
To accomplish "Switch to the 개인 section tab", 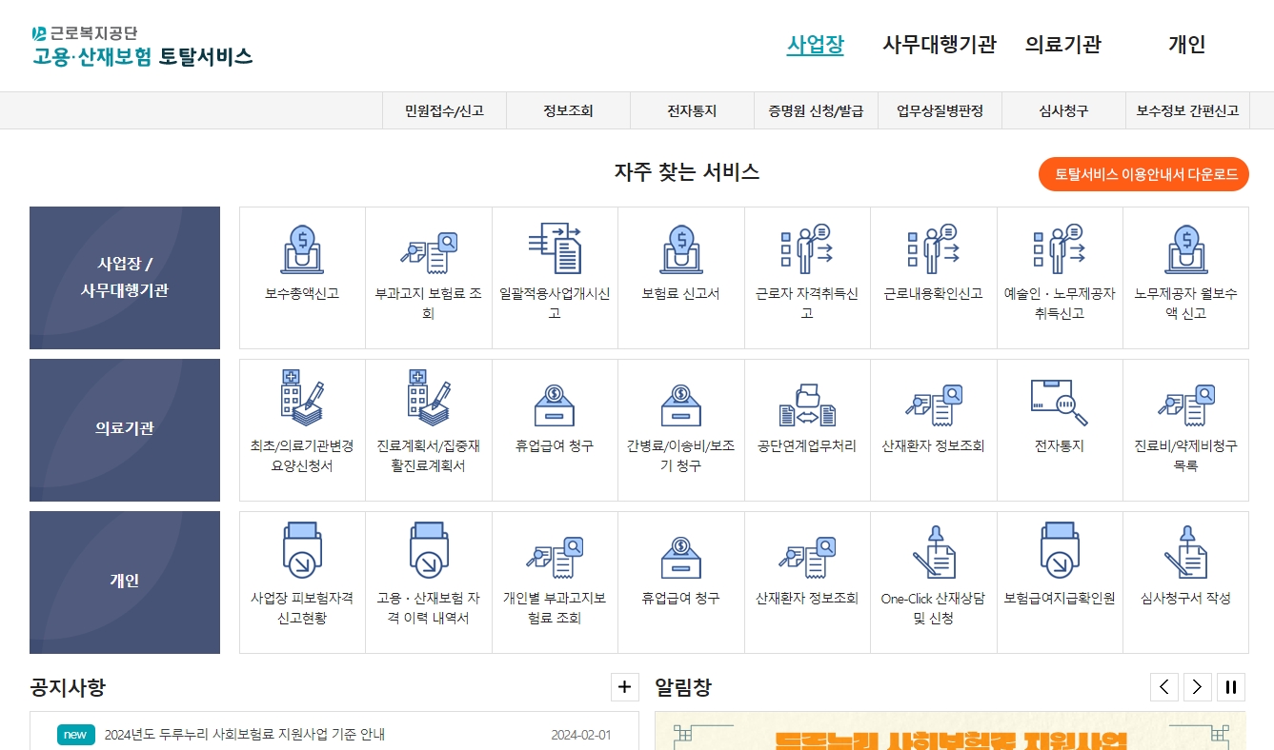I will click(1186, 44).
